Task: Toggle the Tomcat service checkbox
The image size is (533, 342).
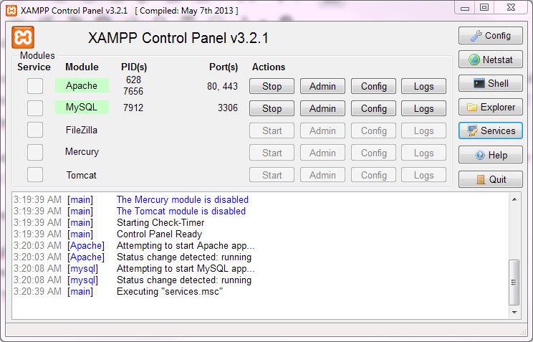Action: tap(35, 175)
